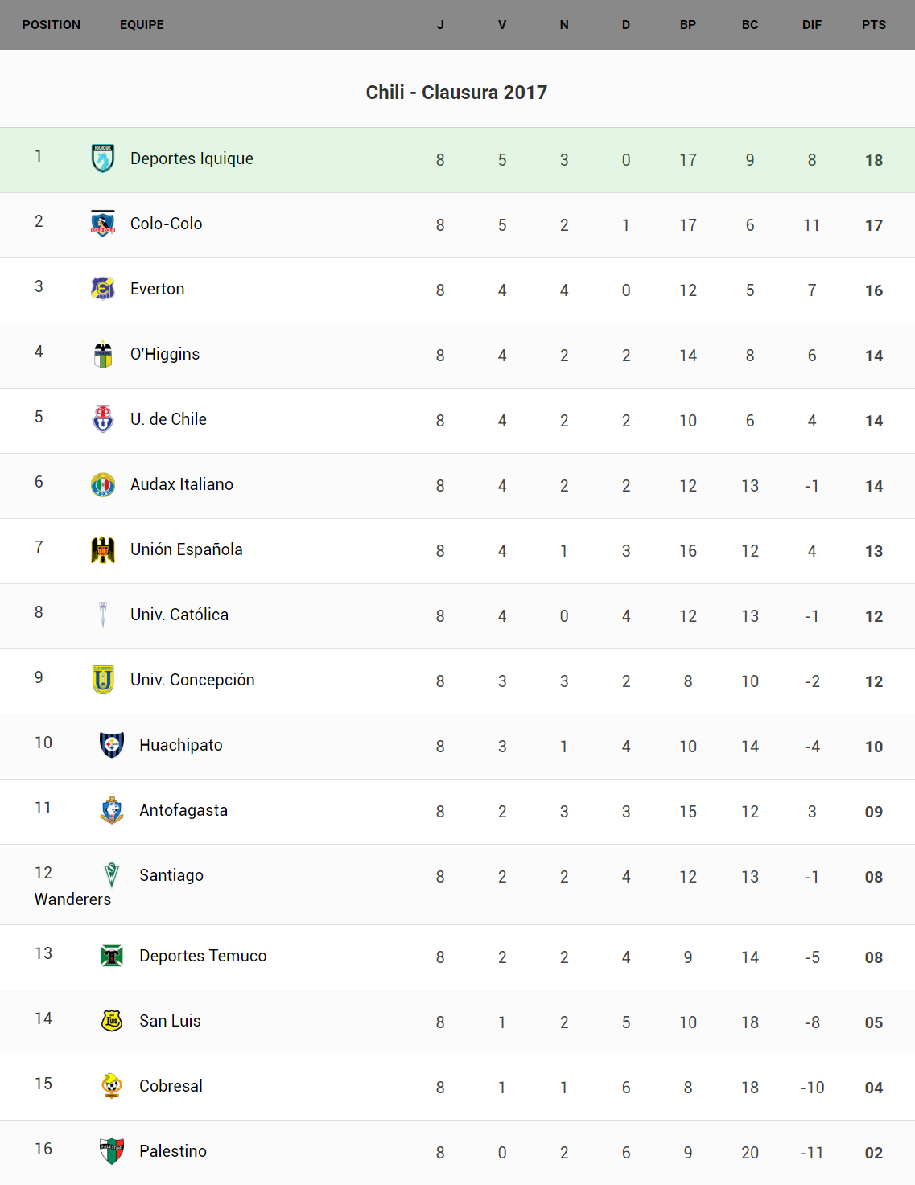Click the Deportes Iquique team crest

tap(103, 158)
